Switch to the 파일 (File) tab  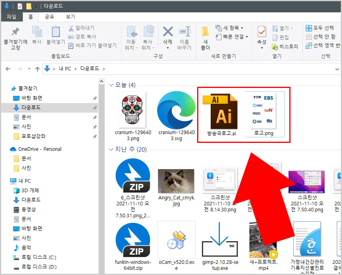pyautogui.click(x=12, y=17)
